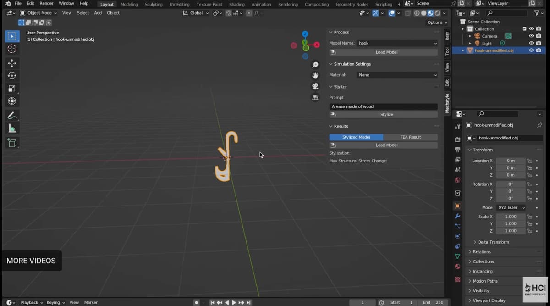Open the Render menu
550x306 pixels.
pos(46,4)
